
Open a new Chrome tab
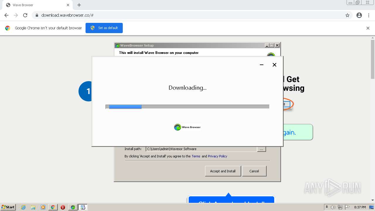click(79, 5)
